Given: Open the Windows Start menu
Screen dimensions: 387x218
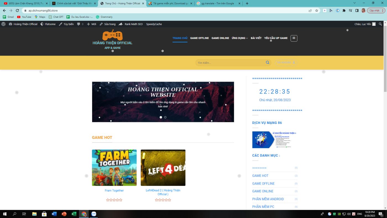Looking at the screenshot, I should 5,214.
